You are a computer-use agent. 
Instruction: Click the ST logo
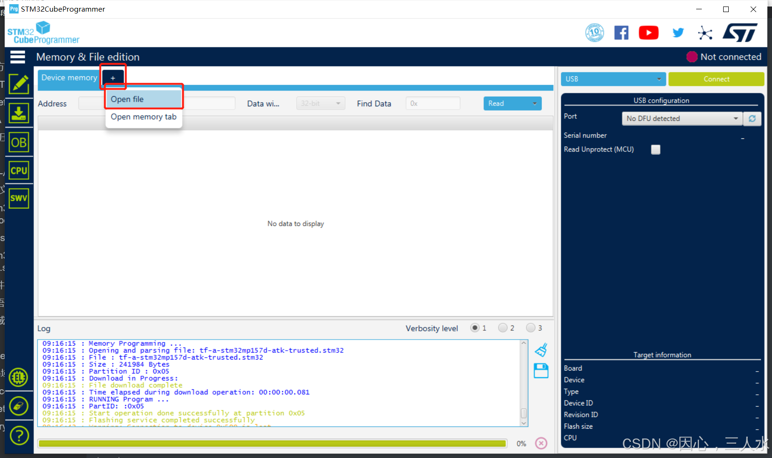coord(740,33)
